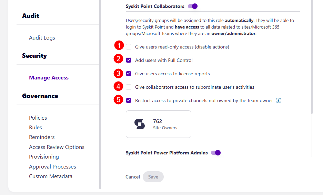The image size is (323, 195).
Task: Open the Reminders page
Action: point(42,137)
